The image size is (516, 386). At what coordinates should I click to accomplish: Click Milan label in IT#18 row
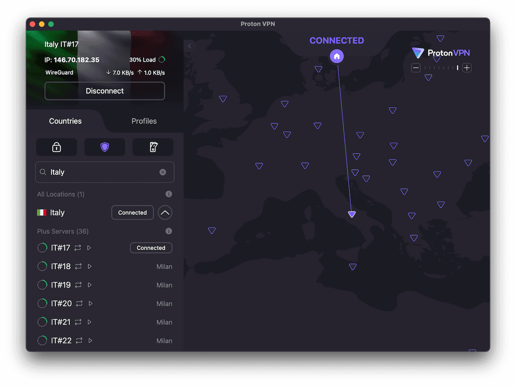coord(164,267)
